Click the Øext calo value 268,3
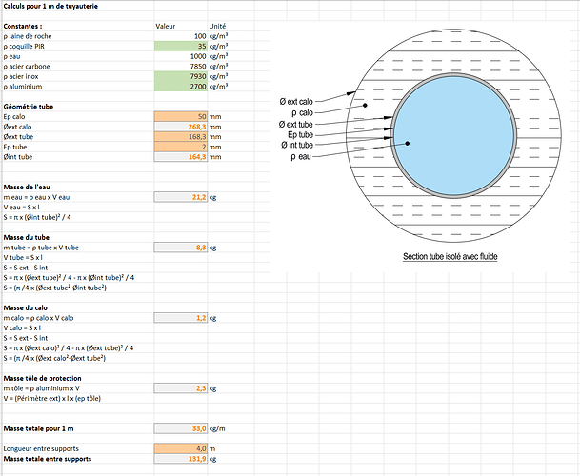The image size is (580, 476). [x=181, y=127]
